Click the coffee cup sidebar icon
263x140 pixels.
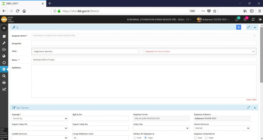(x=4, y=36)
